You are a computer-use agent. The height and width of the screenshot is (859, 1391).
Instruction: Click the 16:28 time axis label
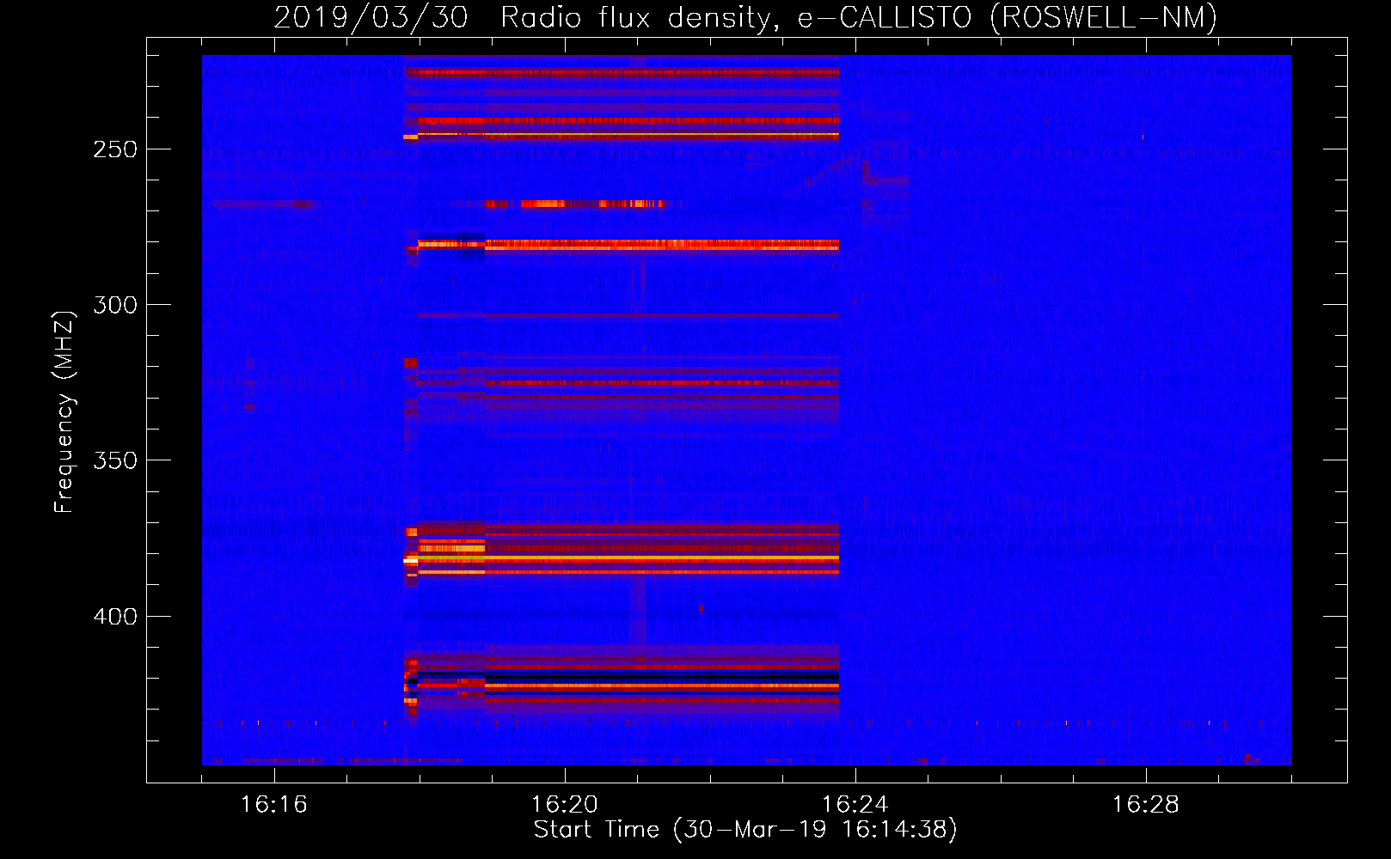click(x=1146, y=804)
